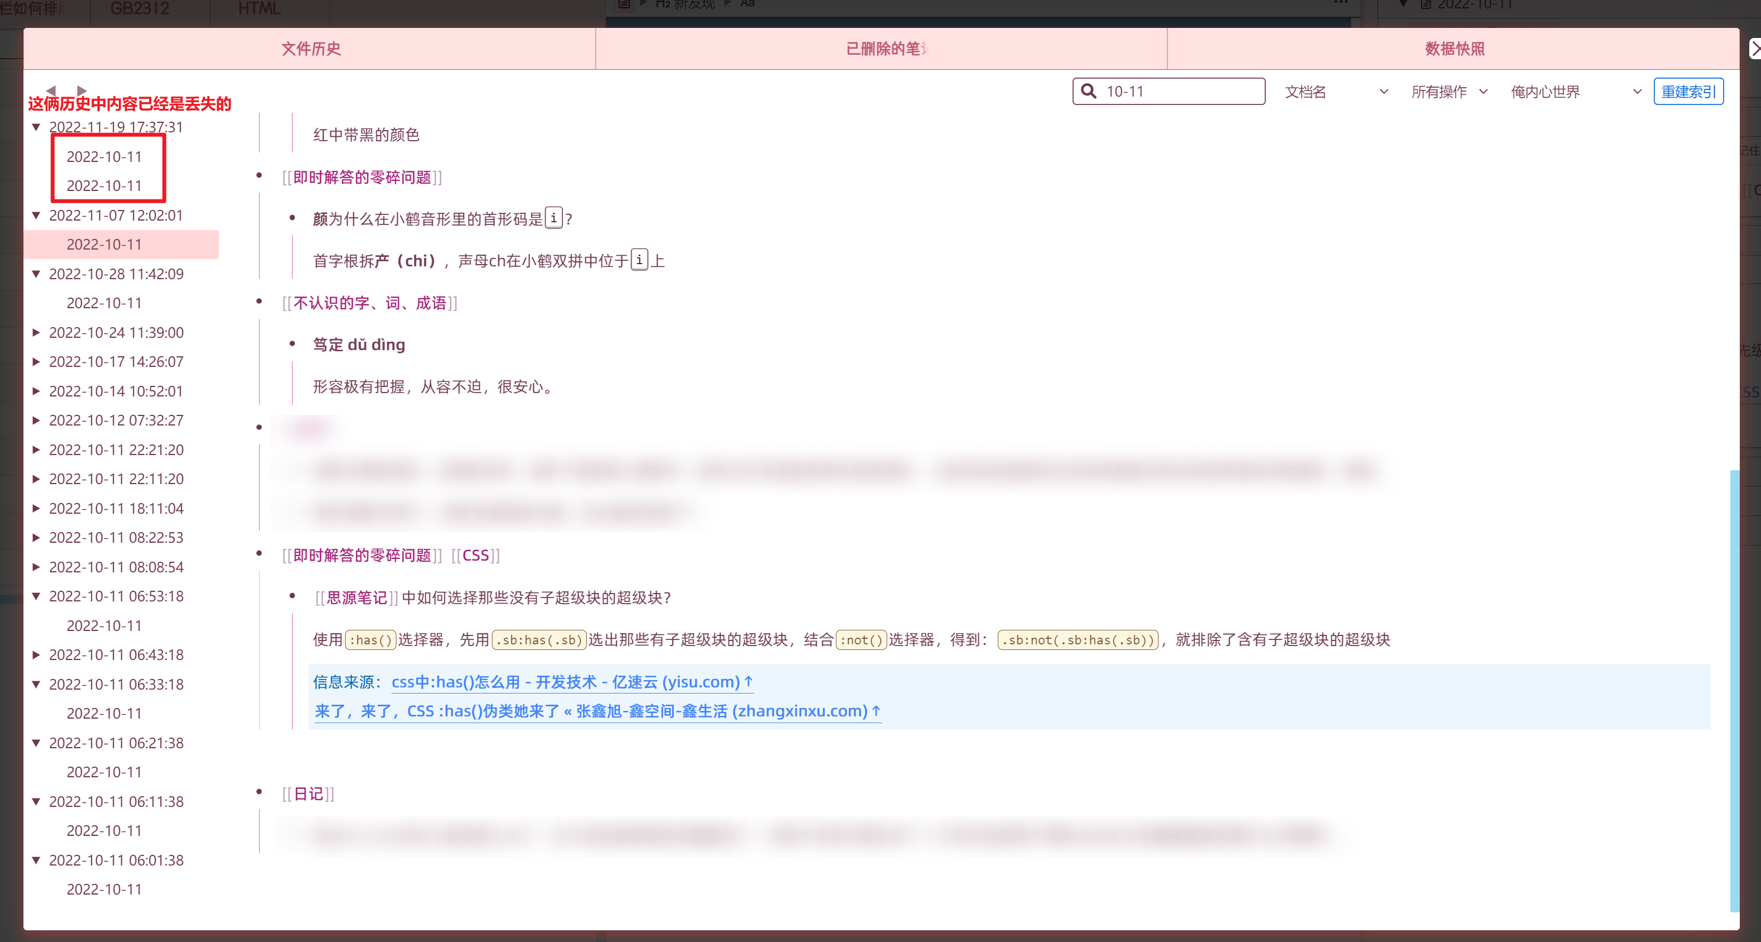This screenshot has width=1761, height=942.
Task: Open the 俺内心世界 notebook dropdown
Action: 1575,92
